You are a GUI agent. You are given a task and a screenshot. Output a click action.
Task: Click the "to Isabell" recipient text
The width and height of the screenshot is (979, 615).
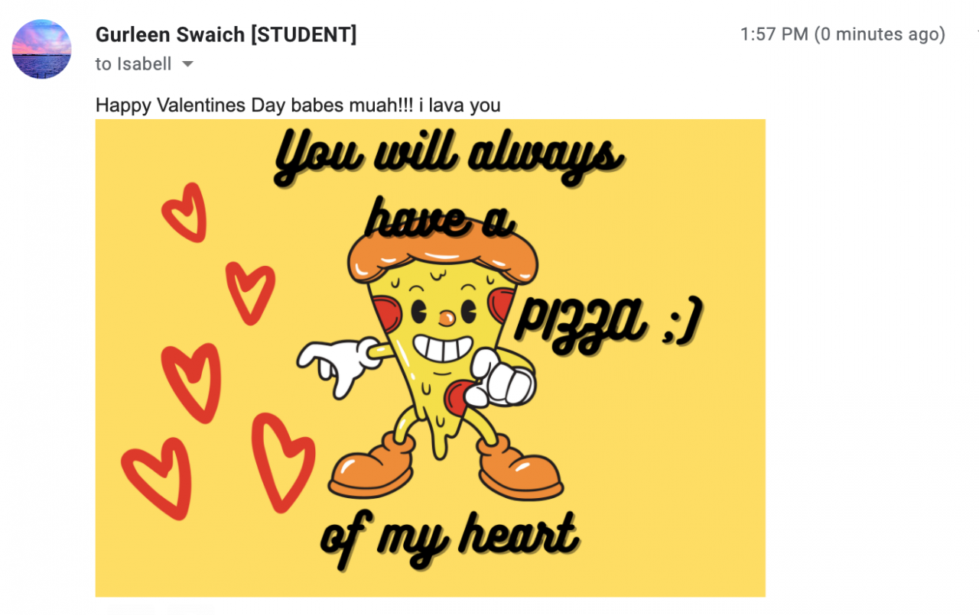(133, 64)
